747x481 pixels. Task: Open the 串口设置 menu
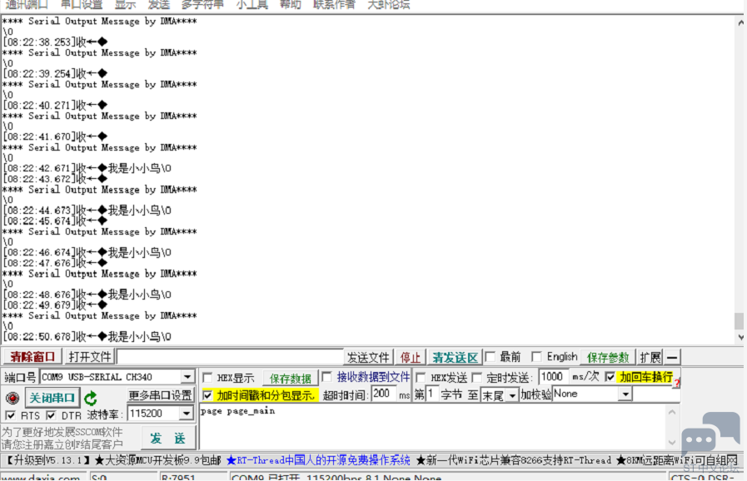click(82, 4)
